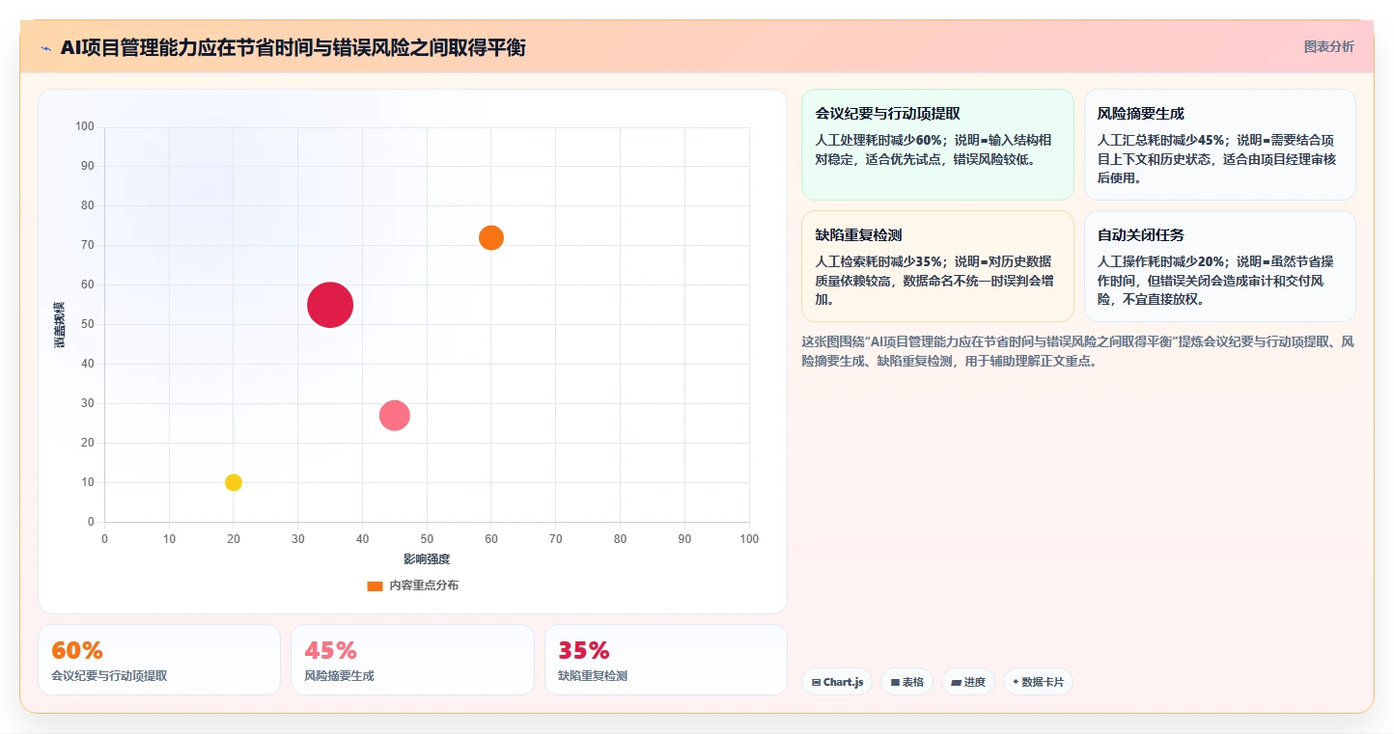Viewport: 1394px width, 734px height.
Task: Click the 进度 tag chip
Action: 968,682
